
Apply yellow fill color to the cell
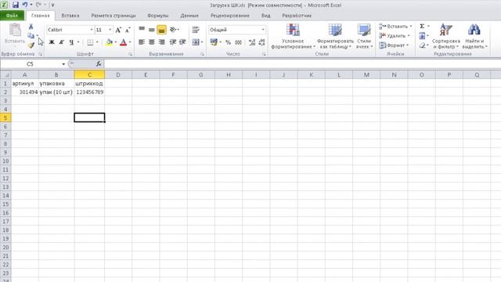point(110,42)
